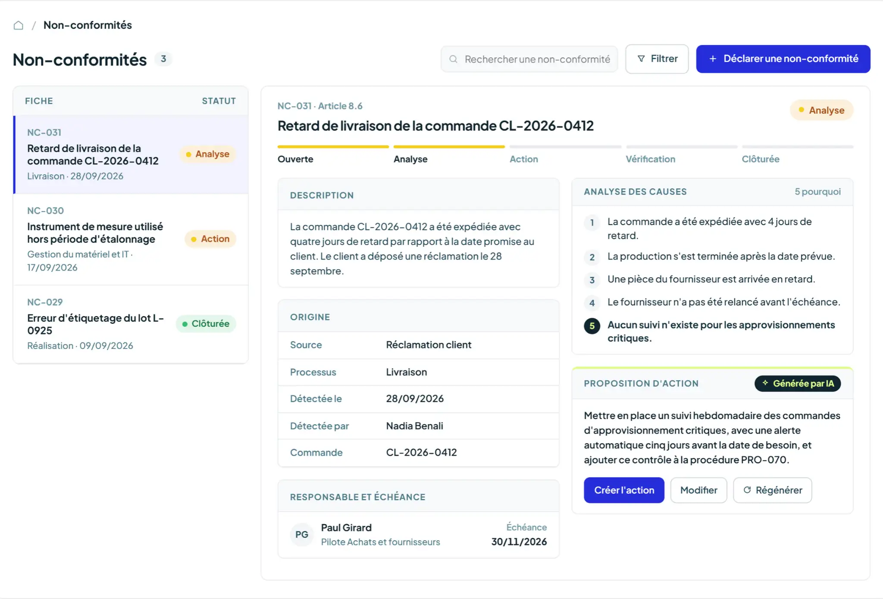Click the Régénérer button
The height and width of the screenshot is (599, 883).
[772, 490]
